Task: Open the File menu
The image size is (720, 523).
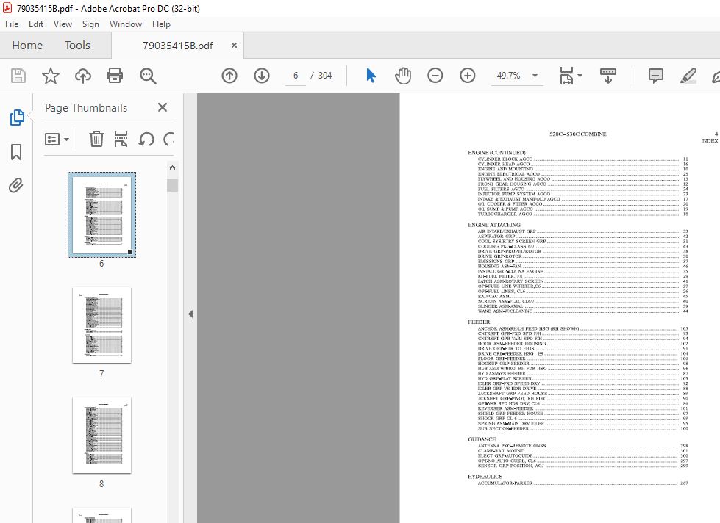Action: click(12, 24)
